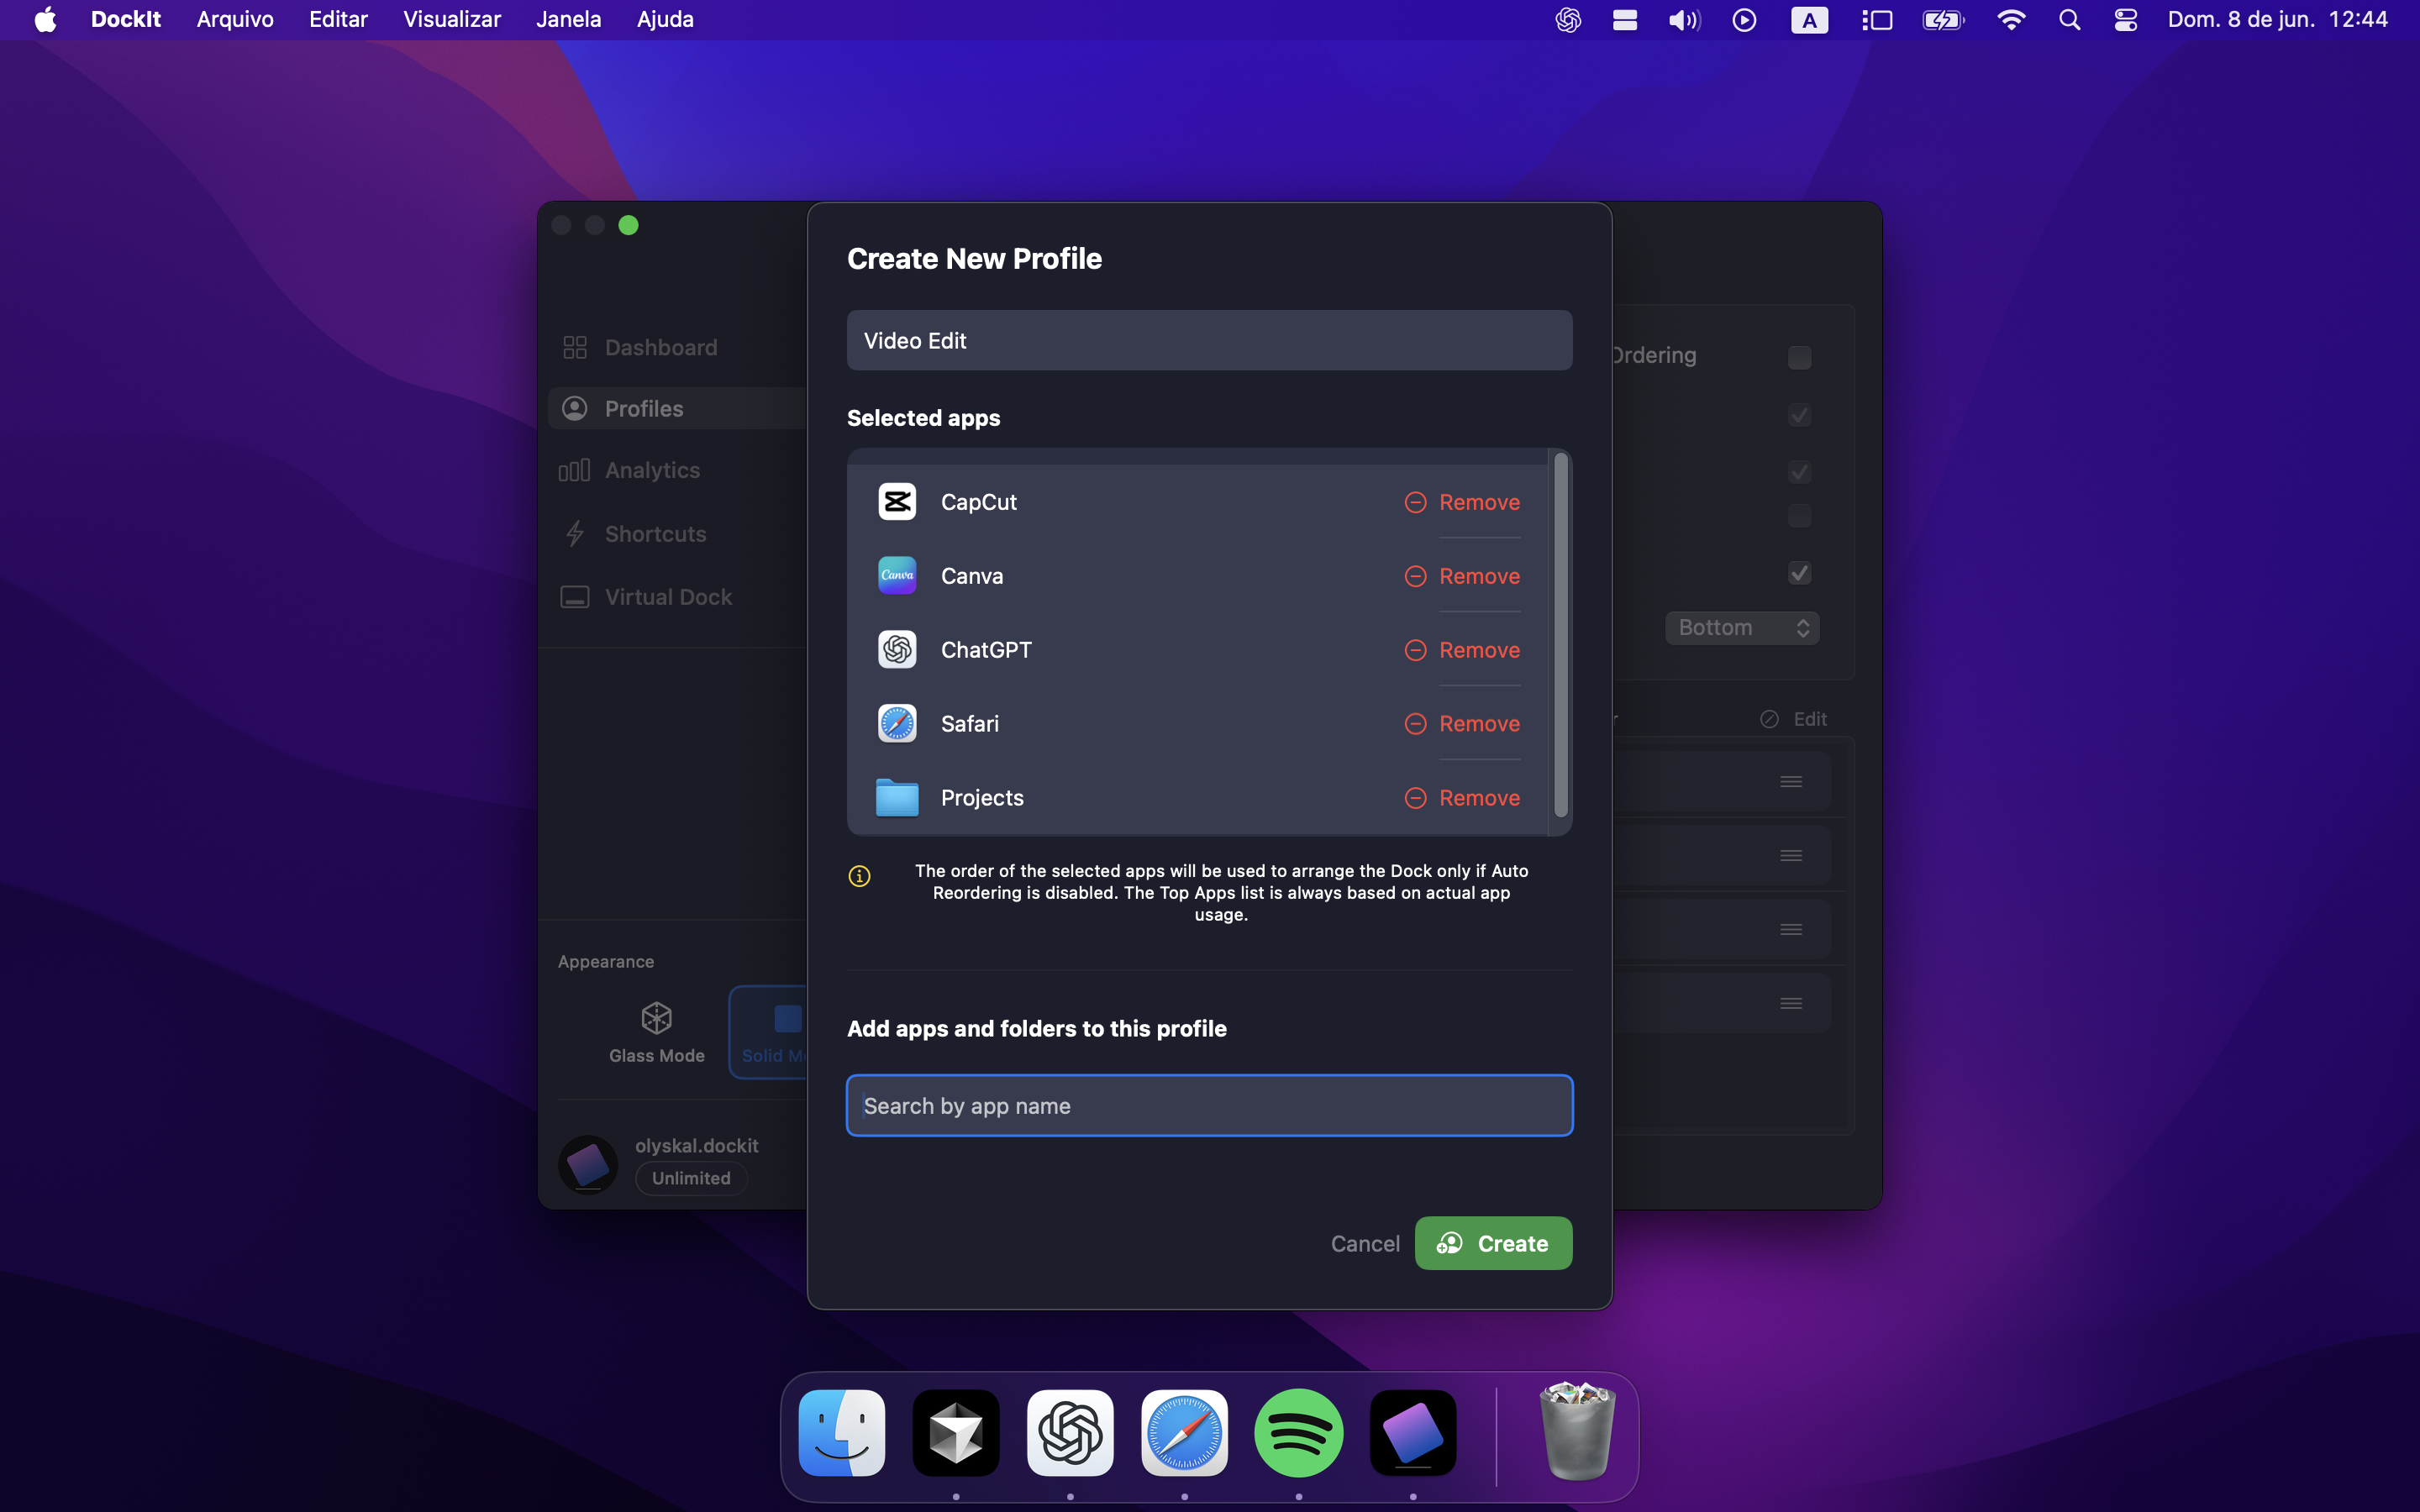Image resolution: width=2420 pixels, height=1512 pixels.
Task: Open Spotify from the Dock
Action: tap(1298, 1433)
